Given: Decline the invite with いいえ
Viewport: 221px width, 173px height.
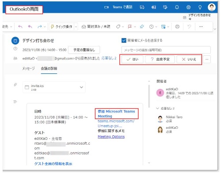Looking at the screenshot, I should (189, 59).
